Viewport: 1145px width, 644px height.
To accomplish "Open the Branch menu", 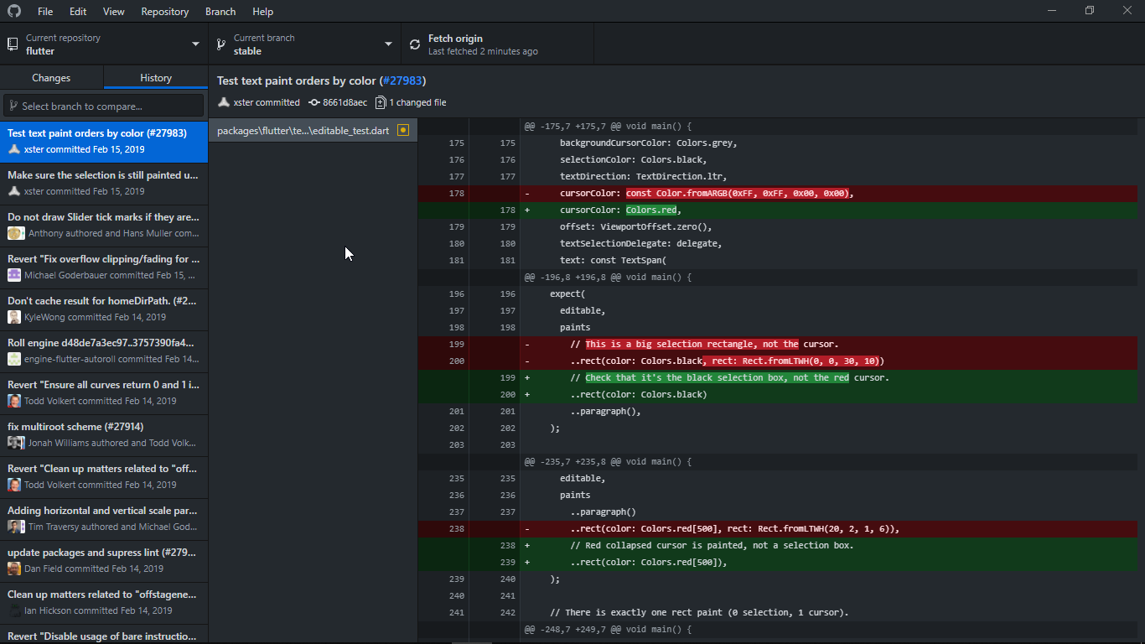I will coord(220,11).
